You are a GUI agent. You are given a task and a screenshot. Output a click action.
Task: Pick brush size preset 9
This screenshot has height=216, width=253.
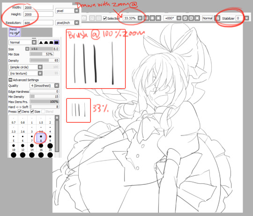tap(50, 139)
